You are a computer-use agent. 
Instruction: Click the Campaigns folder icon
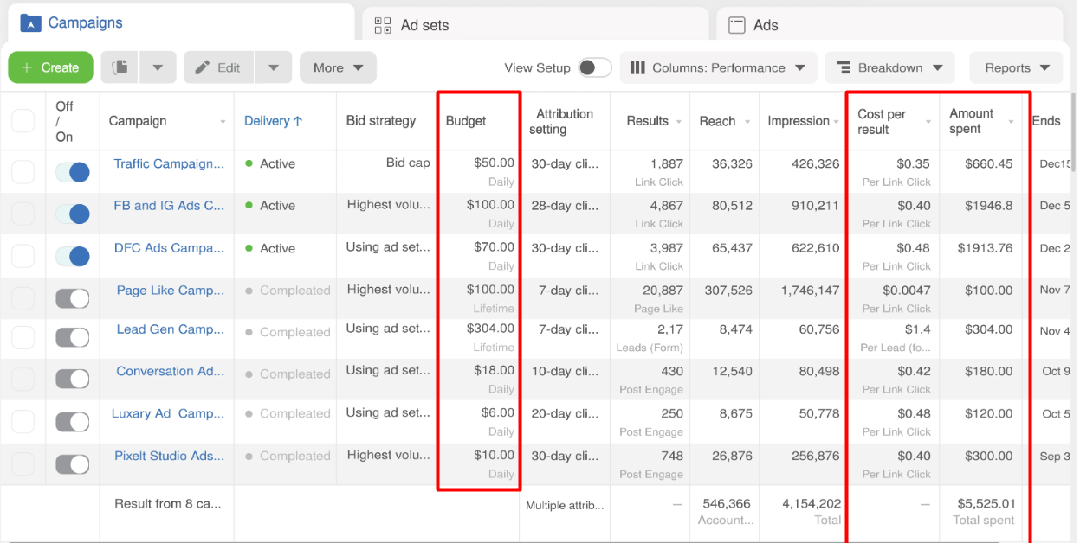(x=30, y=23)
